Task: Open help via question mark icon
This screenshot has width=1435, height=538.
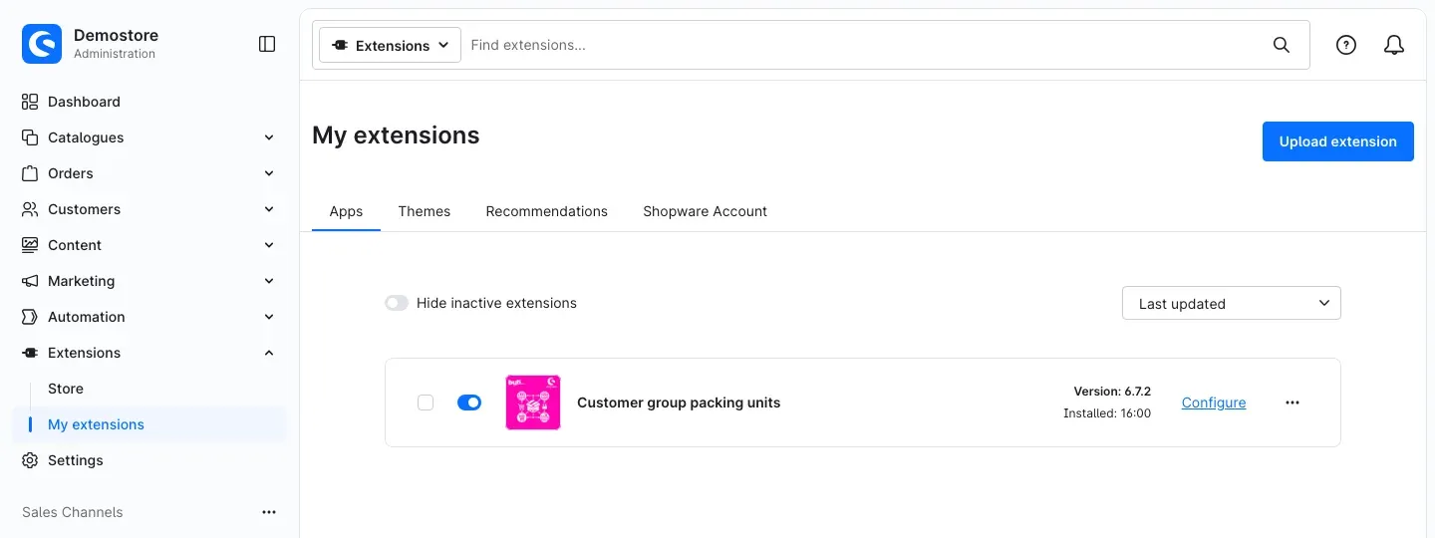Action: pyautogui.click(x=1346, y=45)
